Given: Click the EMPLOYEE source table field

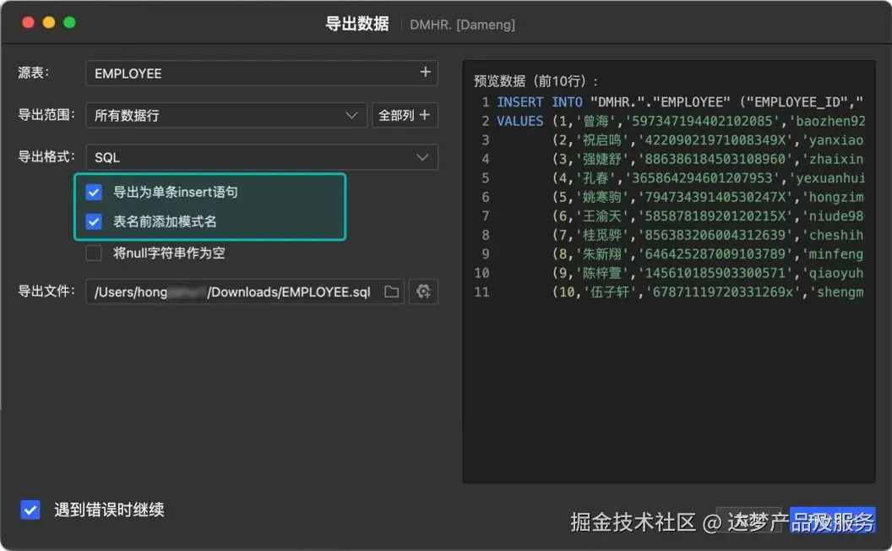Looking at the screenshot, I should [262, 73].
